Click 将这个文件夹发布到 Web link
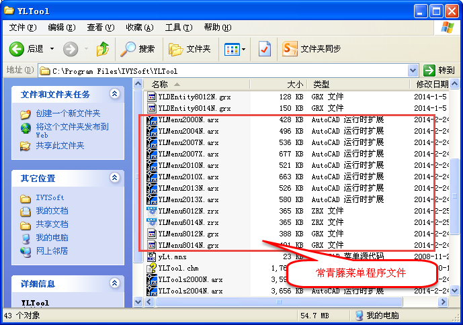The width and height of the screenshot is (463, 325). tap(73, 130)
